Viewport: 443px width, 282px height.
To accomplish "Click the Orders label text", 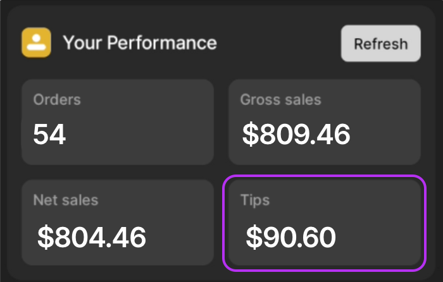I will click(57, 100).
